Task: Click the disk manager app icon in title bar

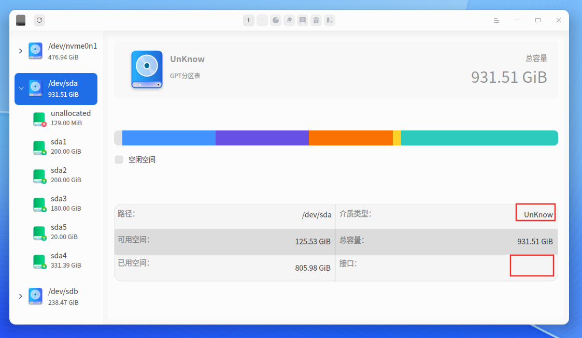Action: tap(21, 20)
